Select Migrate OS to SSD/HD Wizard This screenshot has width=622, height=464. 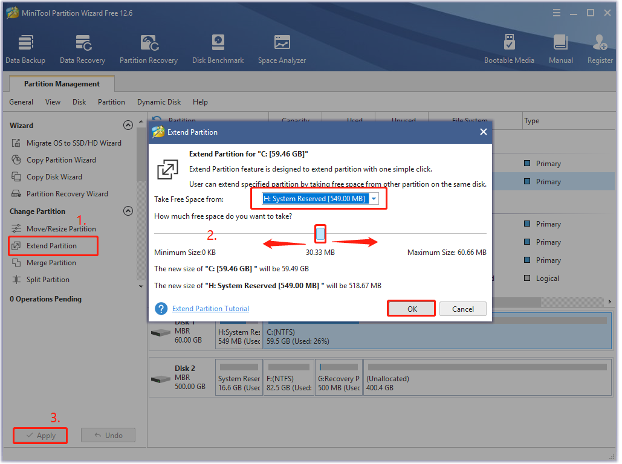66,143
